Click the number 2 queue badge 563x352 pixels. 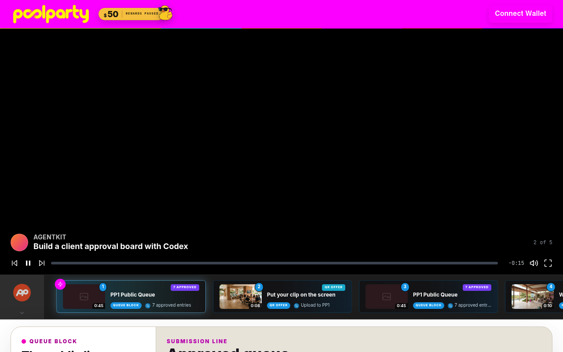point(259,287)
